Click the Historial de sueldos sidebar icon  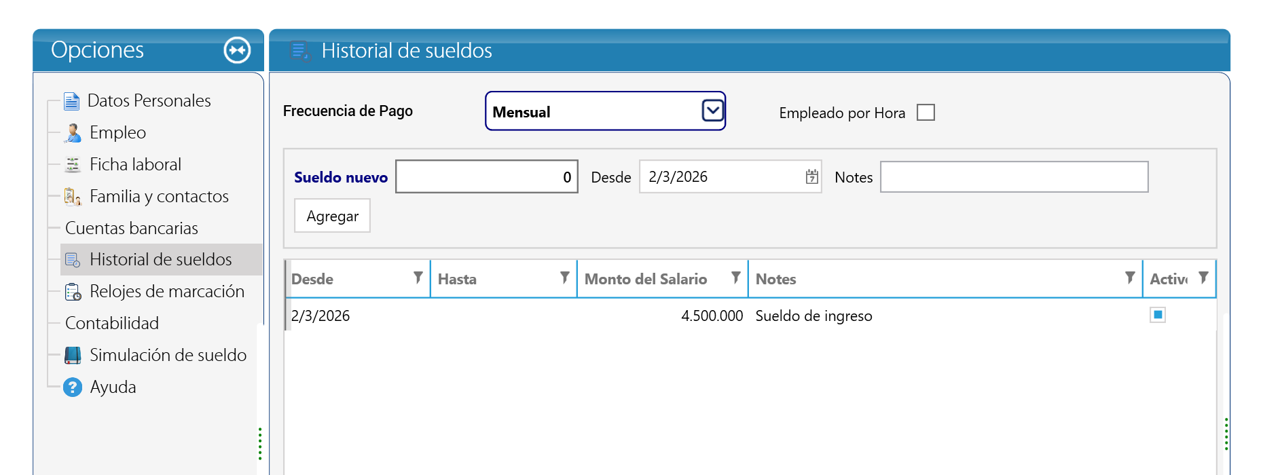point(73,260)
